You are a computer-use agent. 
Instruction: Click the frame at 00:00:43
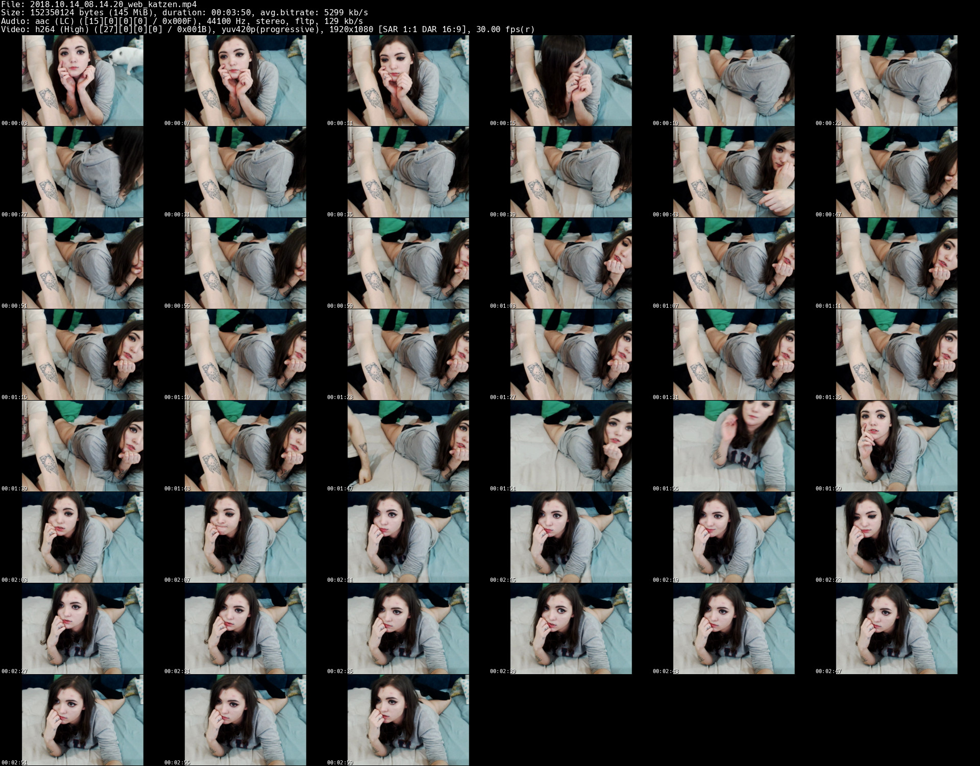point(733,172)
